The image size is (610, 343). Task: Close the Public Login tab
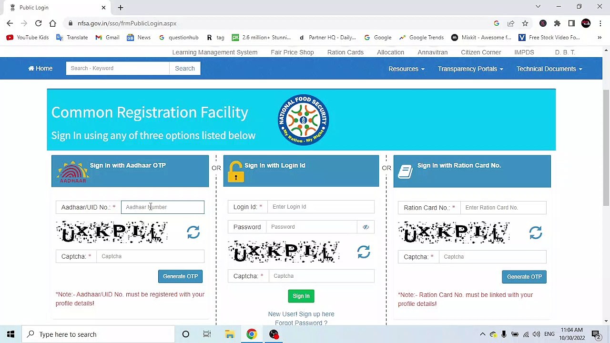pos(103,8)
